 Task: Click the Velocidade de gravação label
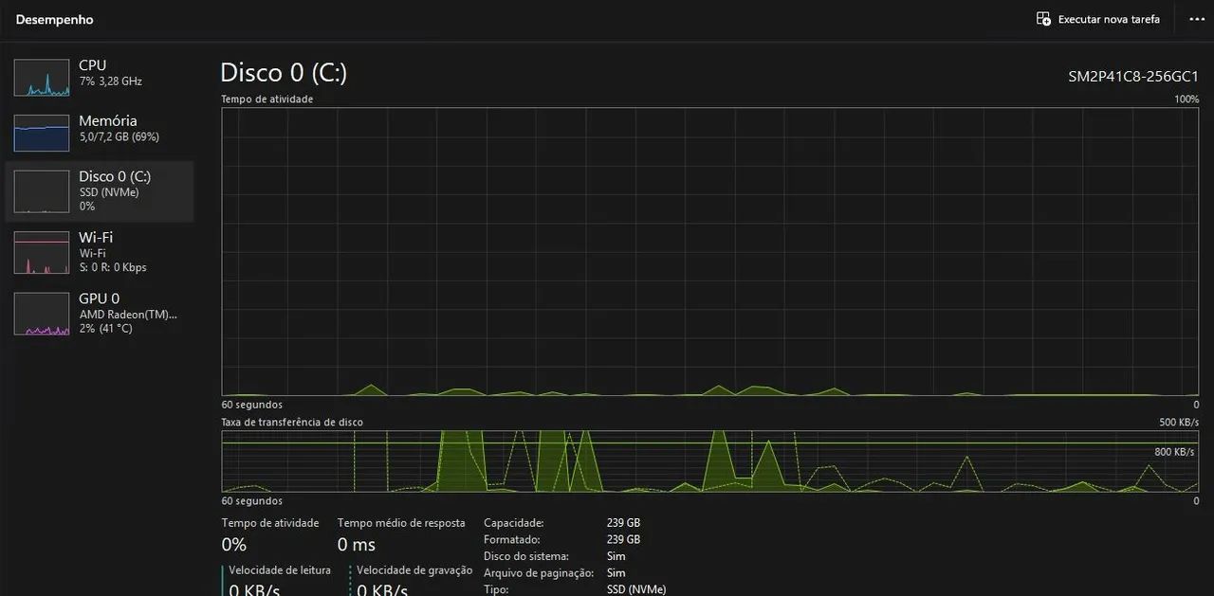pos(414,569)
